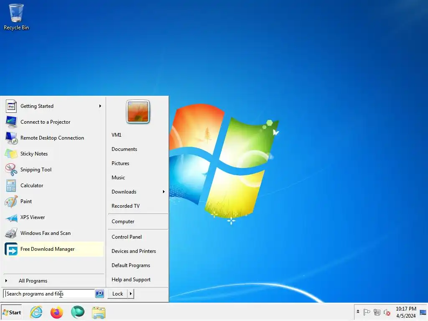The image size is (428, 321).
Task: Click the date 4/5/2024 in the tray
Action: coord(406,316)
